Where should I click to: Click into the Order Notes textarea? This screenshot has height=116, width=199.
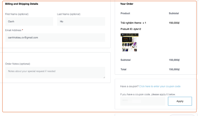click(x=55, y=72)
